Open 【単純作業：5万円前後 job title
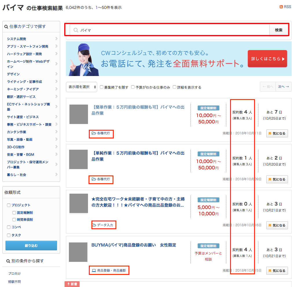The width and height of the screenshot is (303, 287). (x=138, y=156)
